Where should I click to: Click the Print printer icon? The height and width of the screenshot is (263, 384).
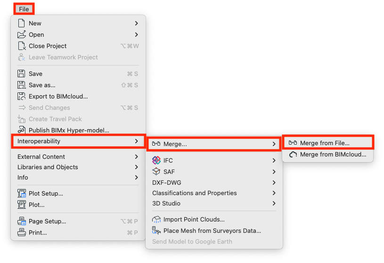[x=21, y=232]
